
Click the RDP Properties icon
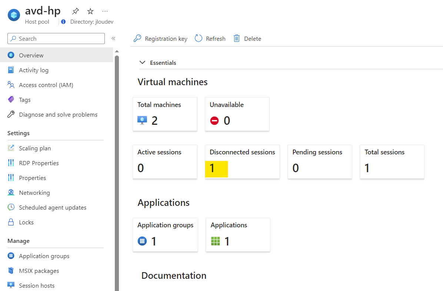11,163
